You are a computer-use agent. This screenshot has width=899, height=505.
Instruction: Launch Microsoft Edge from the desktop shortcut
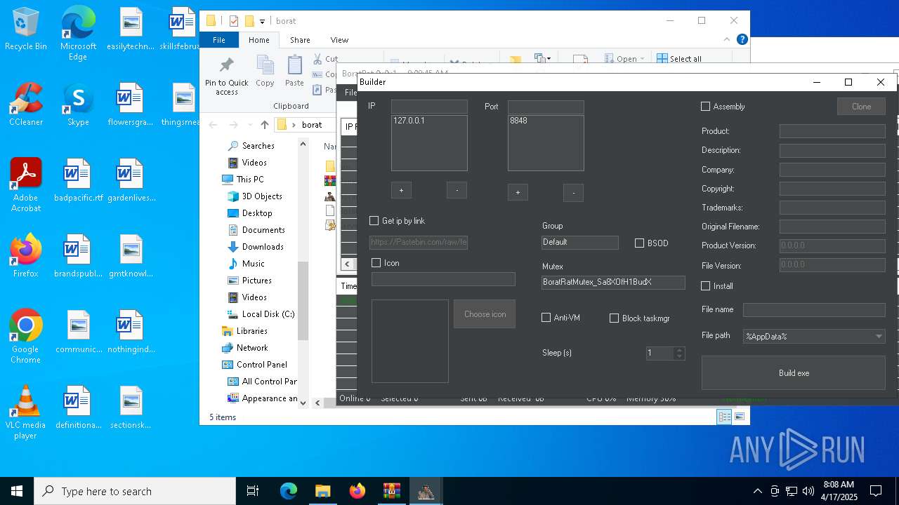tap(78, 34)
